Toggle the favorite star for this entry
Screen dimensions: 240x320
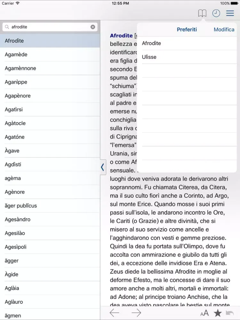click(x=218, y=313)
